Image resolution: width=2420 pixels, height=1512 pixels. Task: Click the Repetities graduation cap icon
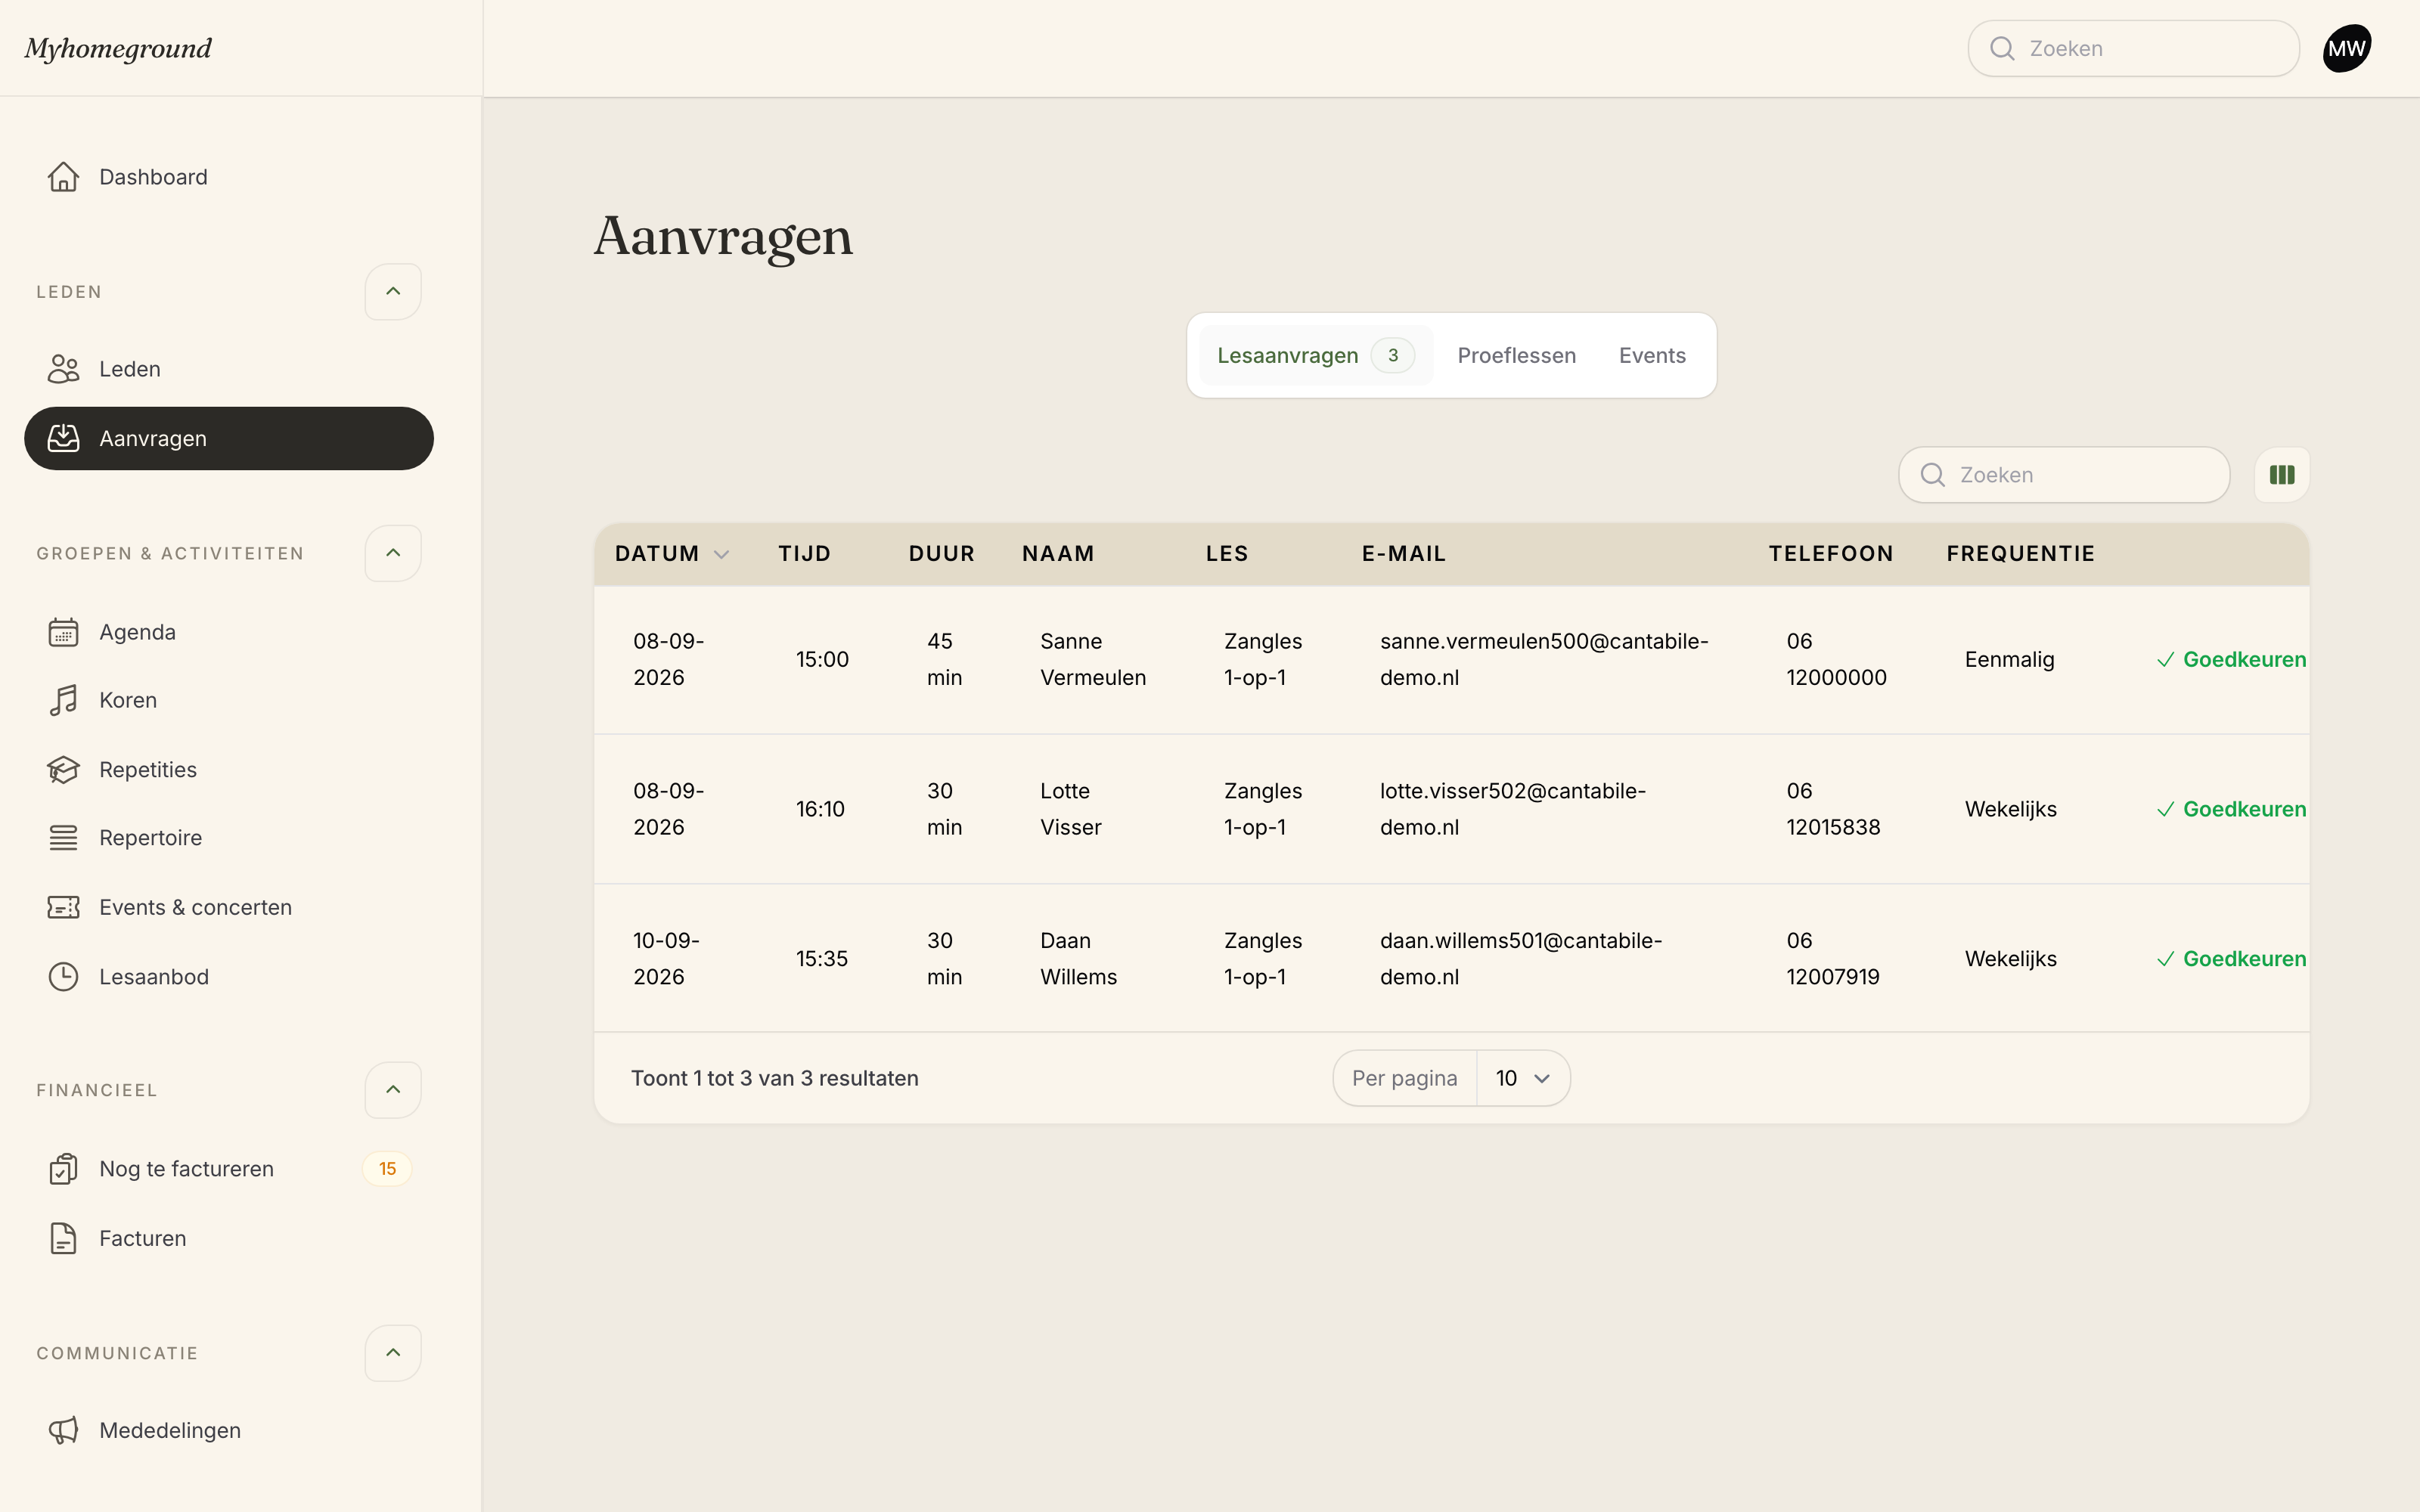(63, 770)
